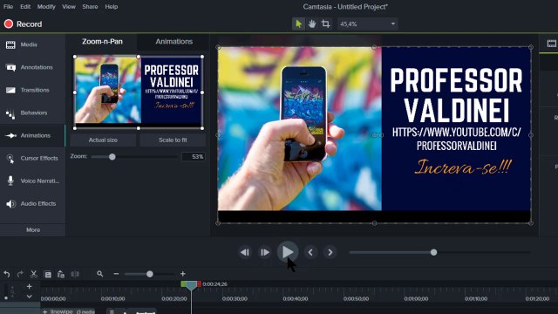The height and width of the screenshot is (314, 558).
Task: Zoom in the timeline with plus
Action: [182, 274]
